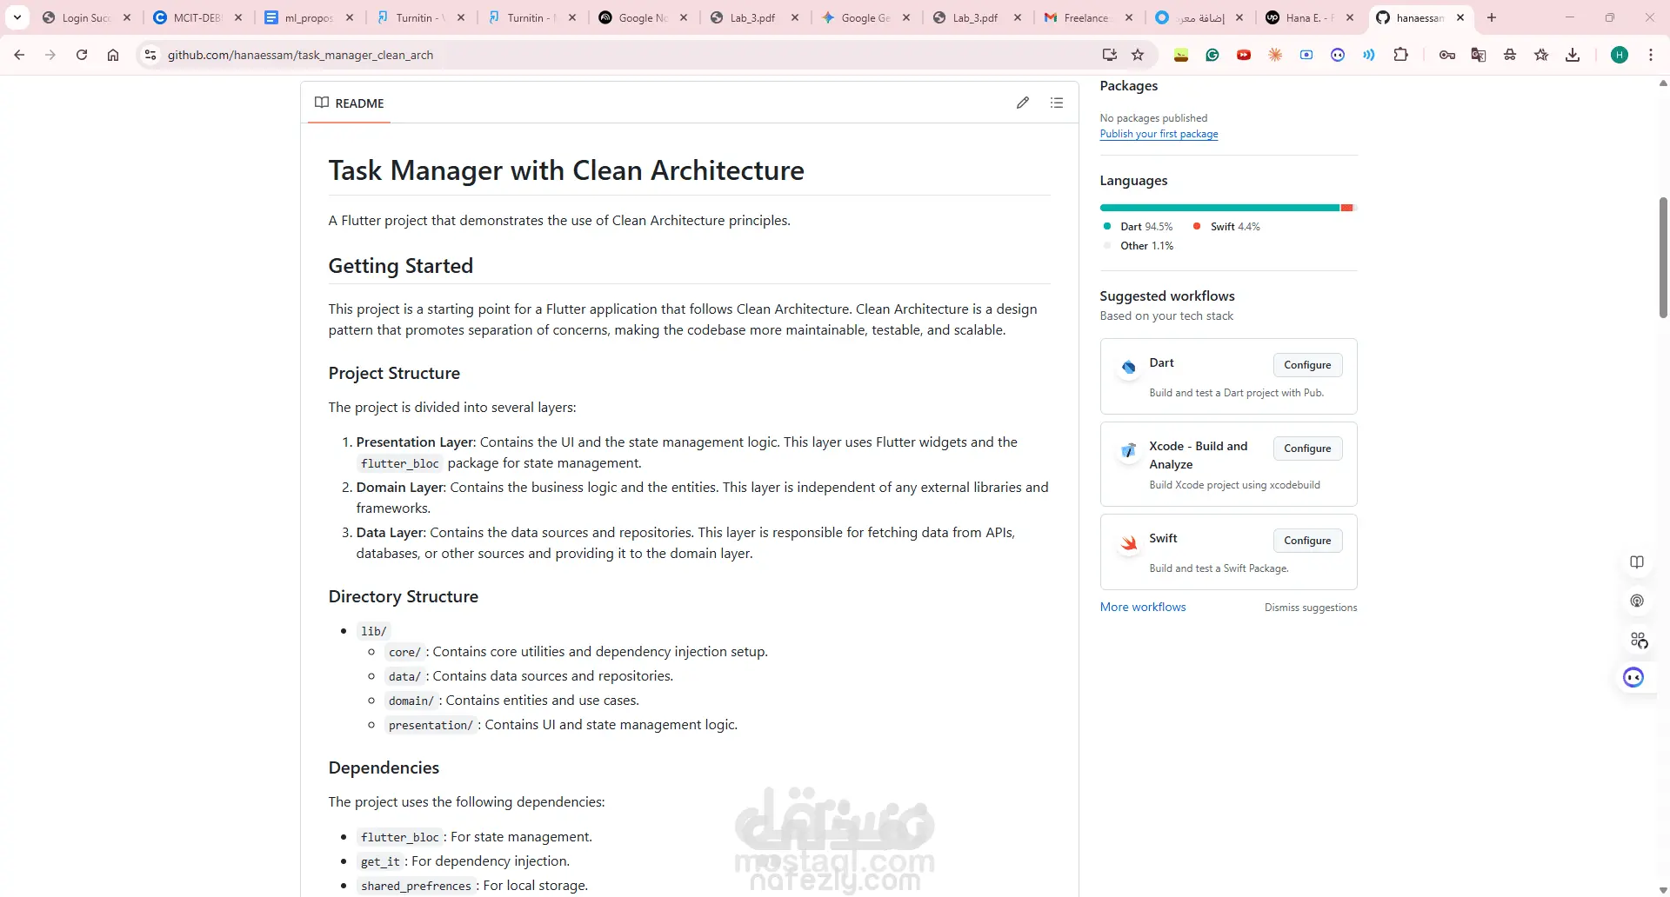This screenshot has height=897, width=1670.
Task: Configure the Xcode Build and Analyze workflow
Action: coord(1307,448)
